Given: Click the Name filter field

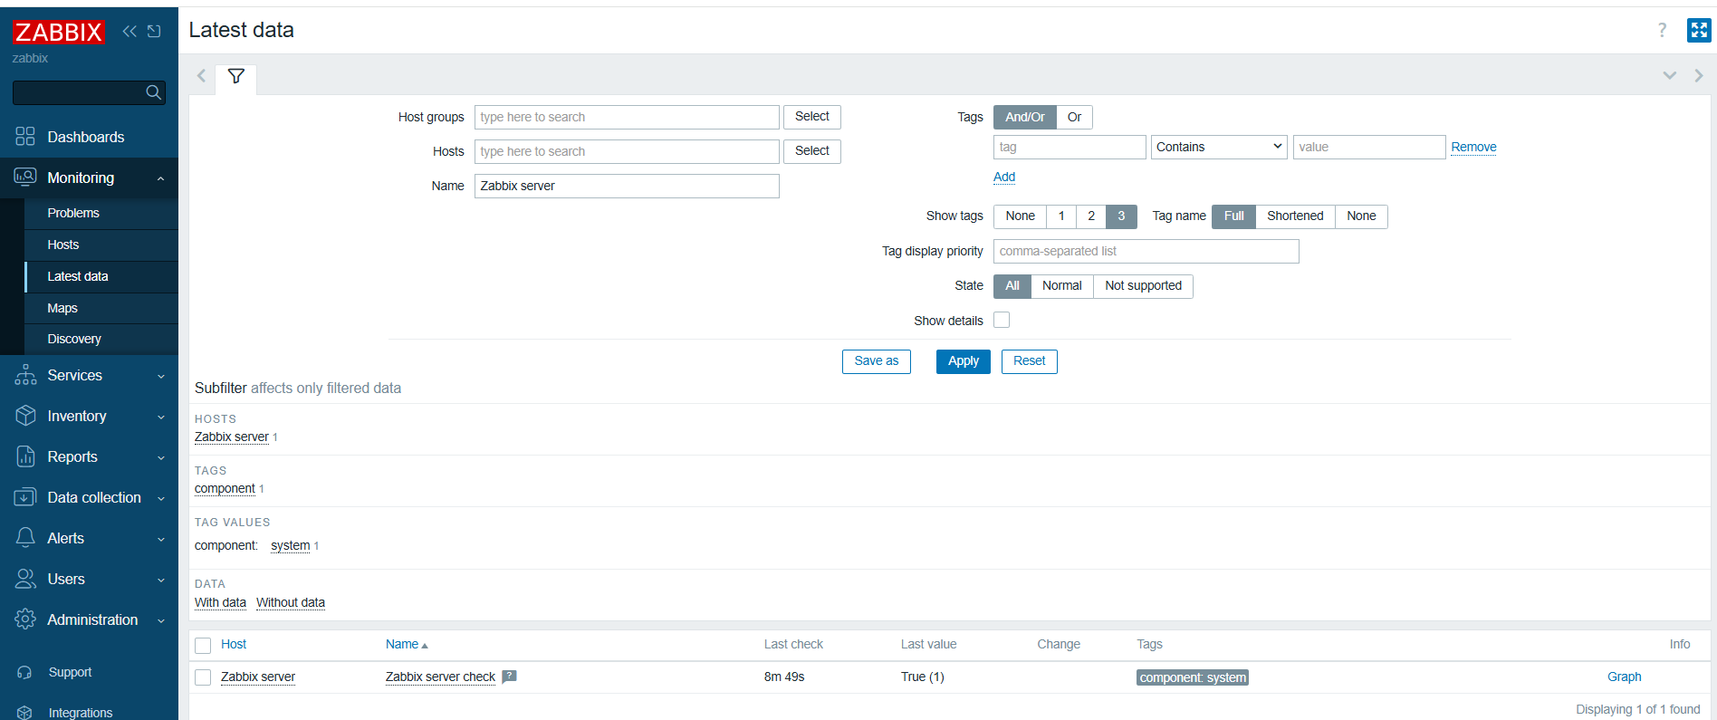Looking at the screenshot, I should coord(627,186).
